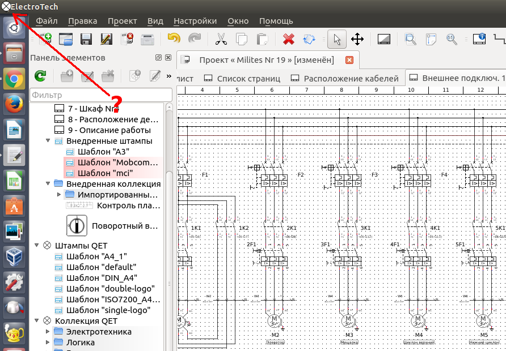Float the "Панель элементов" dock panel
Image resolution: width=506 pixels, height=351 pixels.
159,58
